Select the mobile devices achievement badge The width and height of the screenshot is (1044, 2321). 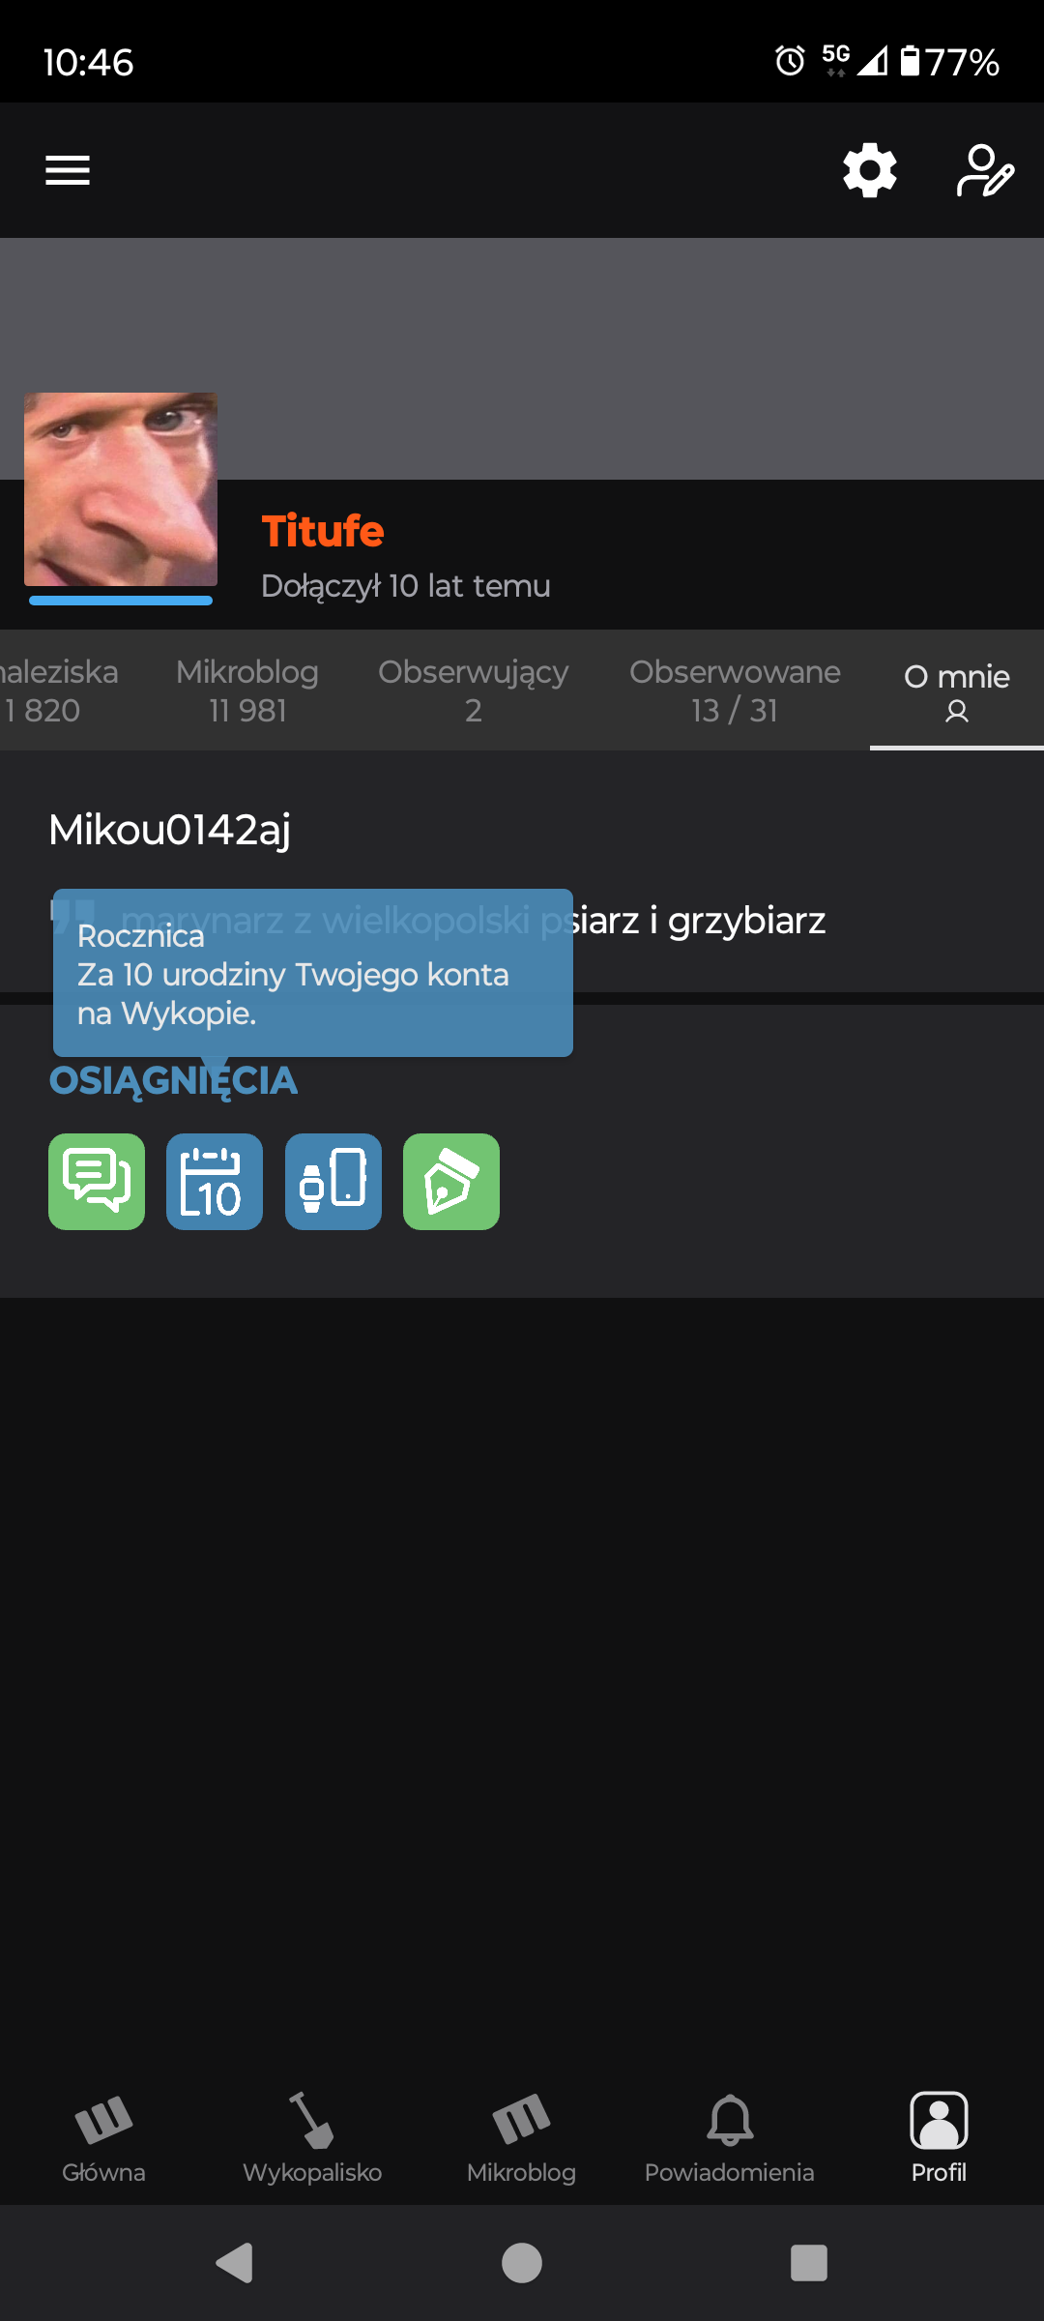pos(333,1182)
